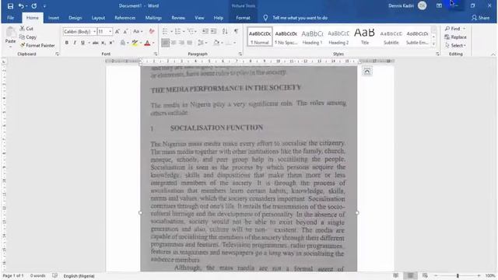Collapse the ribbon
Screen dimensions: 498x280
coord(493,54)
